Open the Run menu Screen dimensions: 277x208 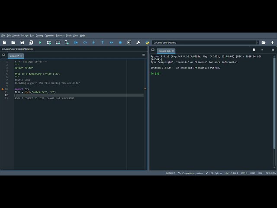click(x=32, y=36)
